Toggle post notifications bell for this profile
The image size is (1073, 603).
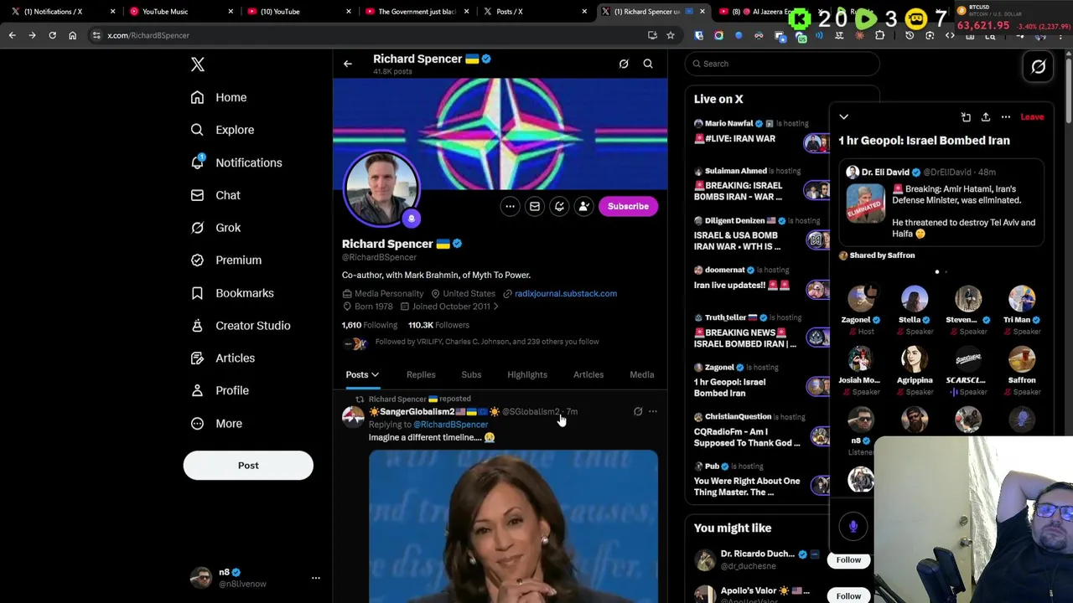pos(559,206)
